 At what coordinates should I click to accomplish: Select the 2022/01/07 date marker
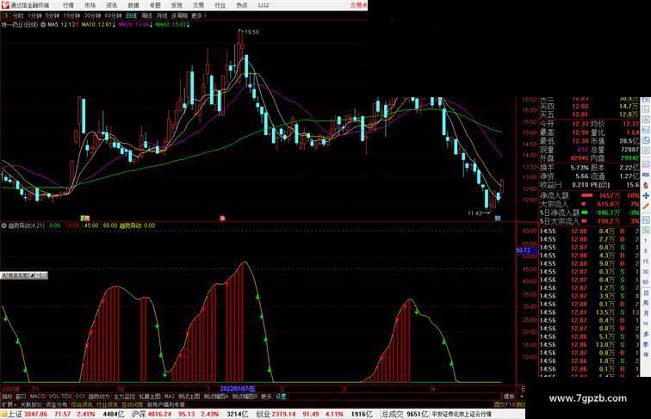click(237, 389)
